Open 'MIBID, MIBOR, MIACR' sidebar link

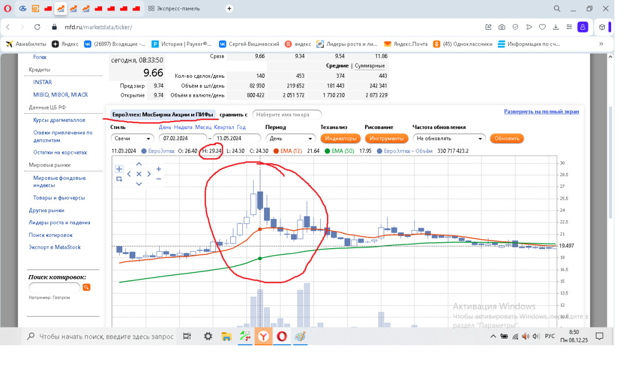pos(60,95)
